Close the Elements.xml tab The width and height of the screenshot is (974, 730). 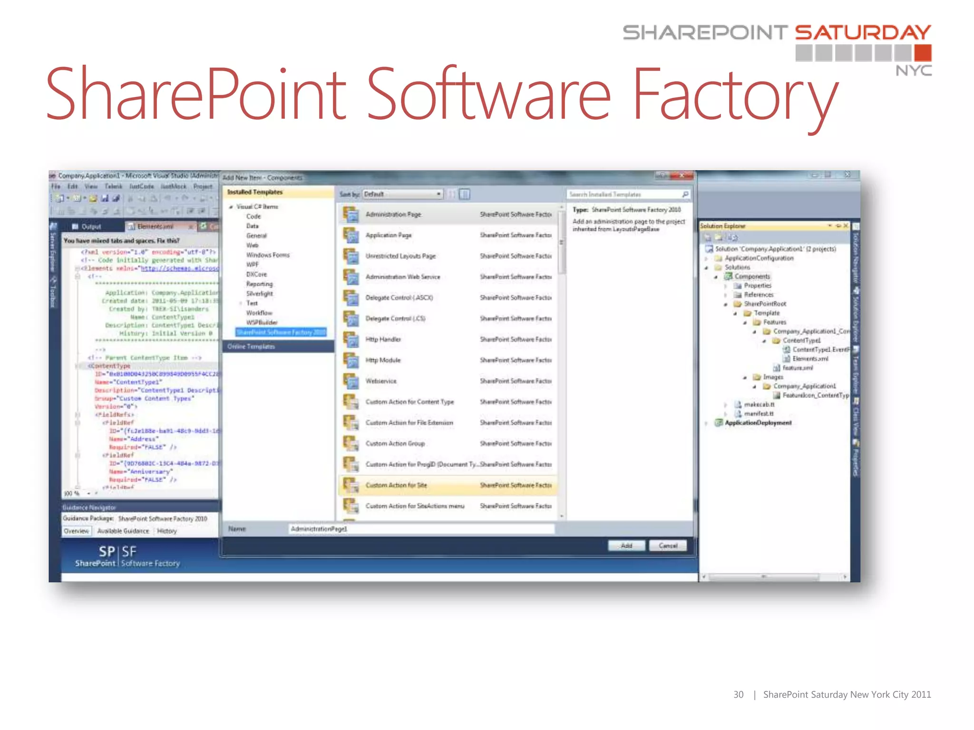[x=191, y=227]
